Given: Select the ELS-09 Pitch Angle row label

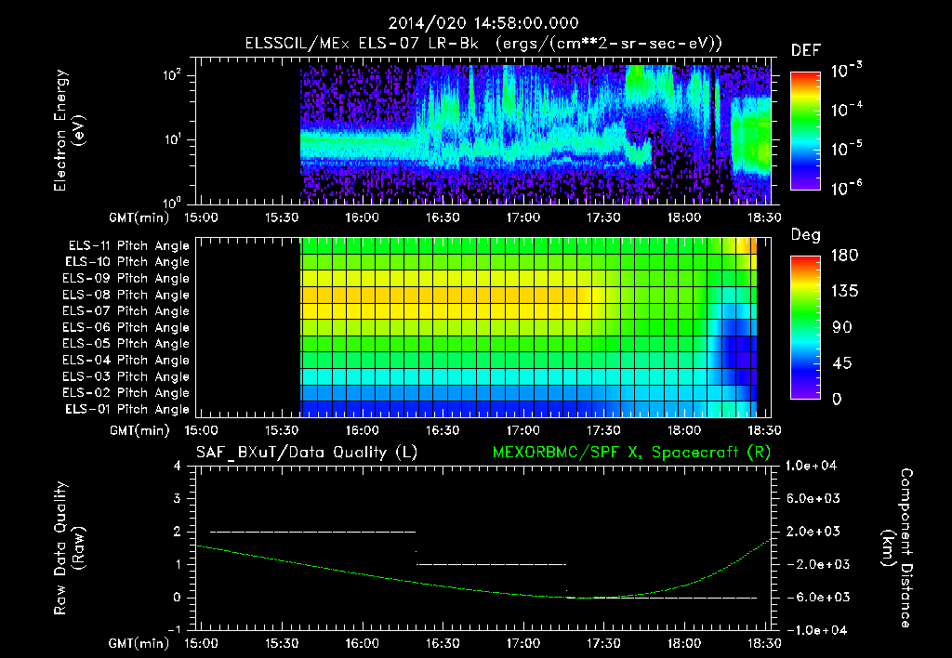Looking at the screenshot, I should [x=126, y=279].
